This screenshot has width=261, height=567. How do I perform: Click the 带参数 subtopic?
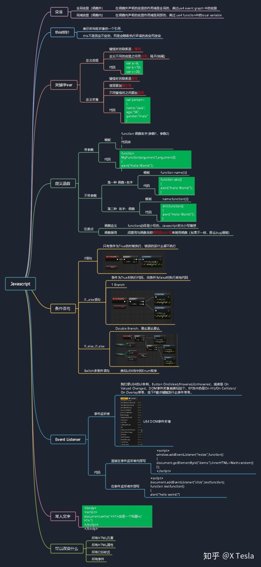tap(89, 149)
